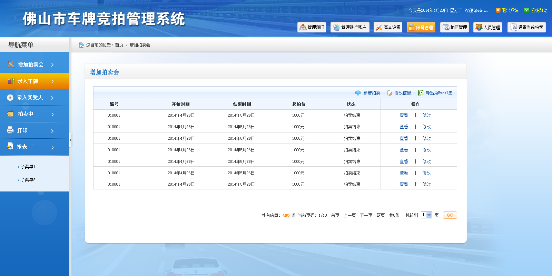The width and height of the screenshot is (552, 276).
Task: Click 子菜单1 under 报表
Action: pyautogui.click(x=28, y=167)
